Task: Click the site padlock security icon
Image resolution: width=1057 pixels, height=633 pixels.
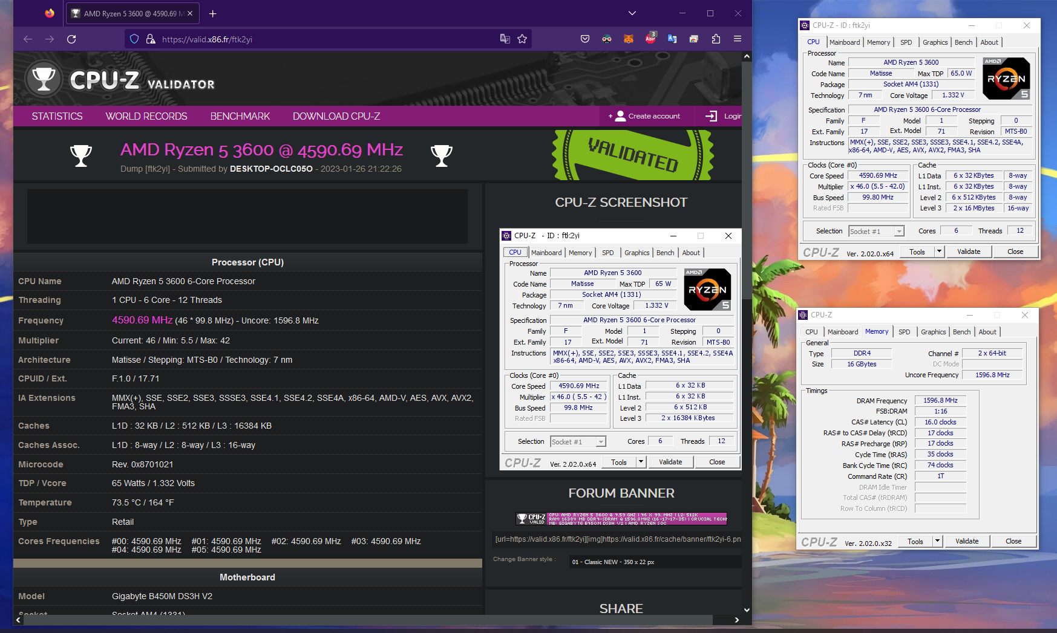Action: (151, 39)
